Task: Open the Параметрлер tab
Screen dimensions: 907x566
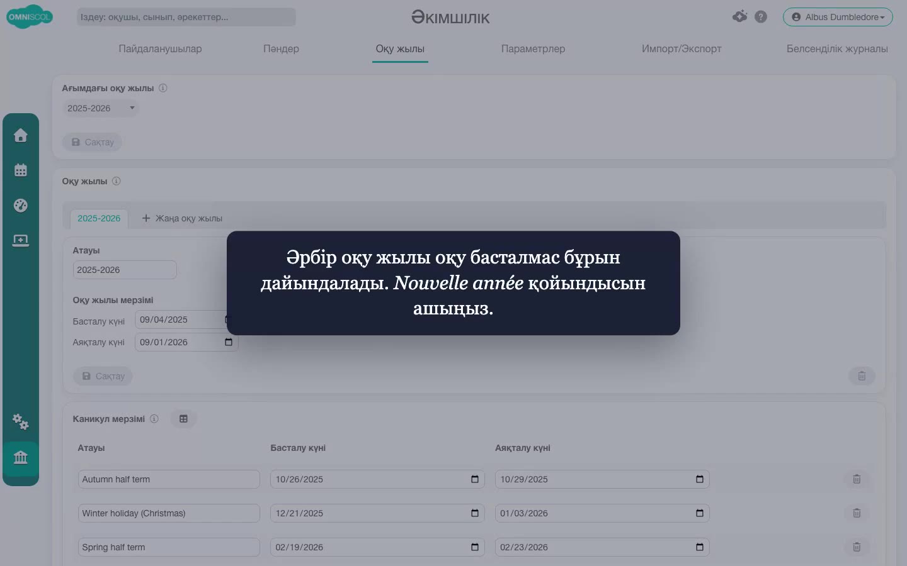Action: [533, 49]
